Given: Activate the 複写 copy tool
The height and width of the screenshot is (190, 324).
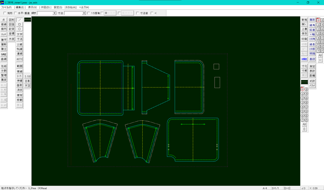Looking at the screenshot, I should 19,95.
